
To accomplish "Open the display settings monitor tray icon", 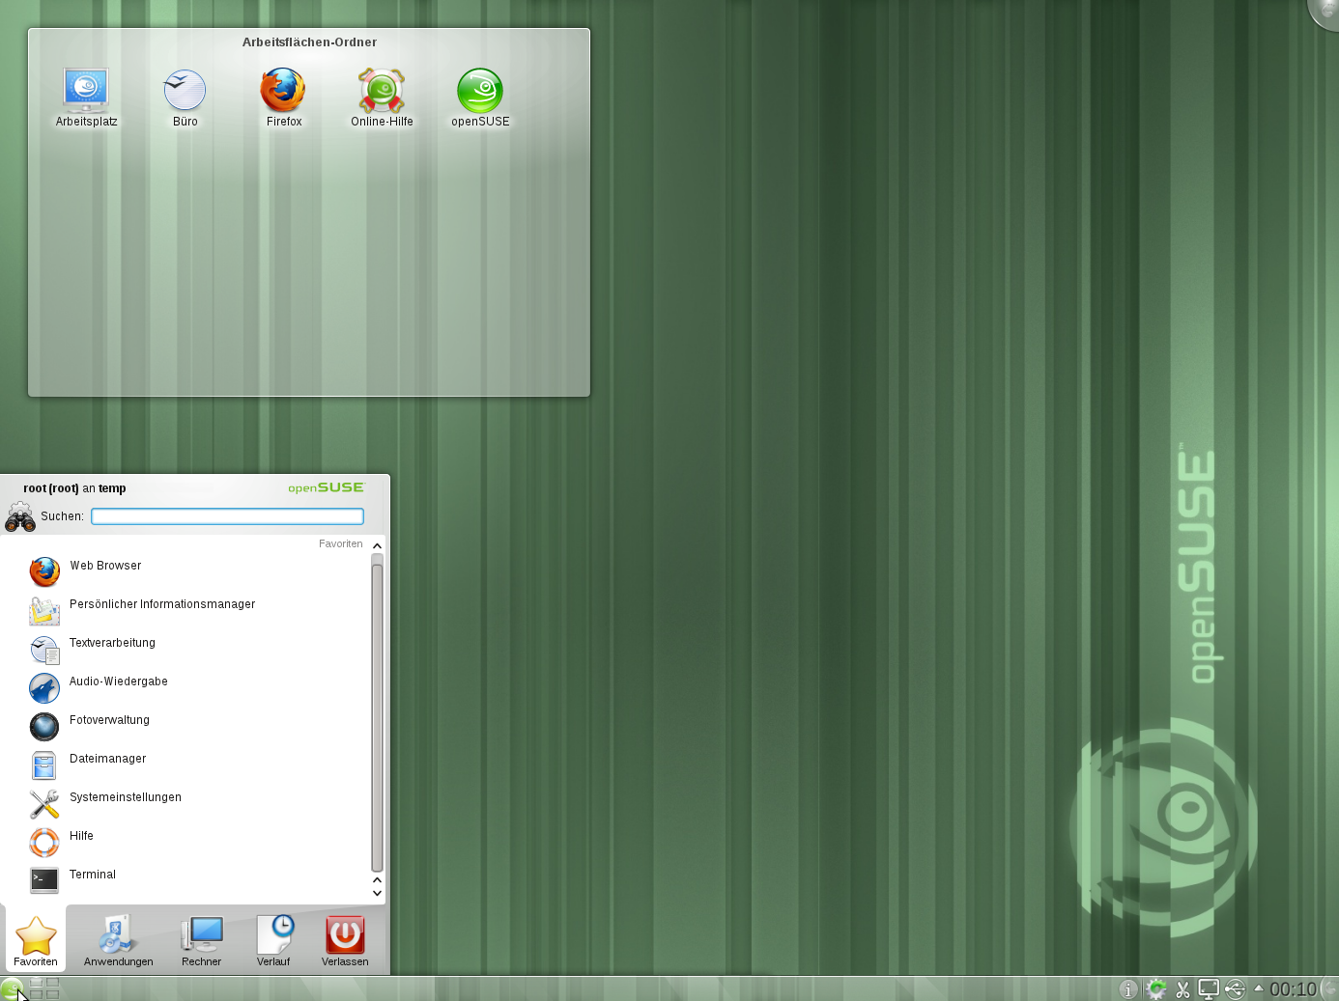I will point(1209,989).
